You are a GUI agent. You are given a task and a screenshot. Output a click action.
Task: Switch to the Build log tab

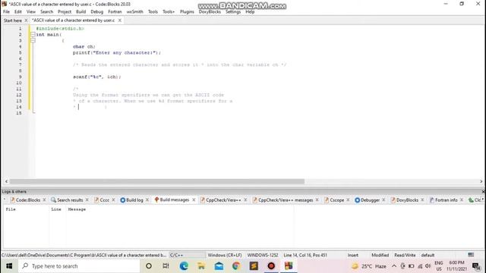click(x=131, y=200)
